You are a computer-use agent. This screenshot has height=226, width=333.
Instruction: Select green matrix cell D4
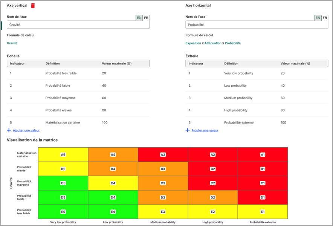[113, 197]
